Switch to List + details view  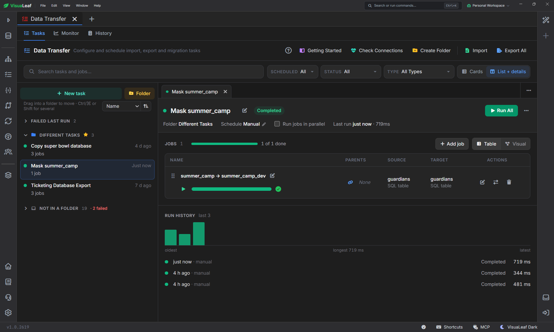508,71
